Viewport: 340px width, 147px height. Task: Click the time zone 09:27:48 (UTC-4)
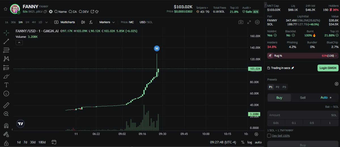coord(224,142)
